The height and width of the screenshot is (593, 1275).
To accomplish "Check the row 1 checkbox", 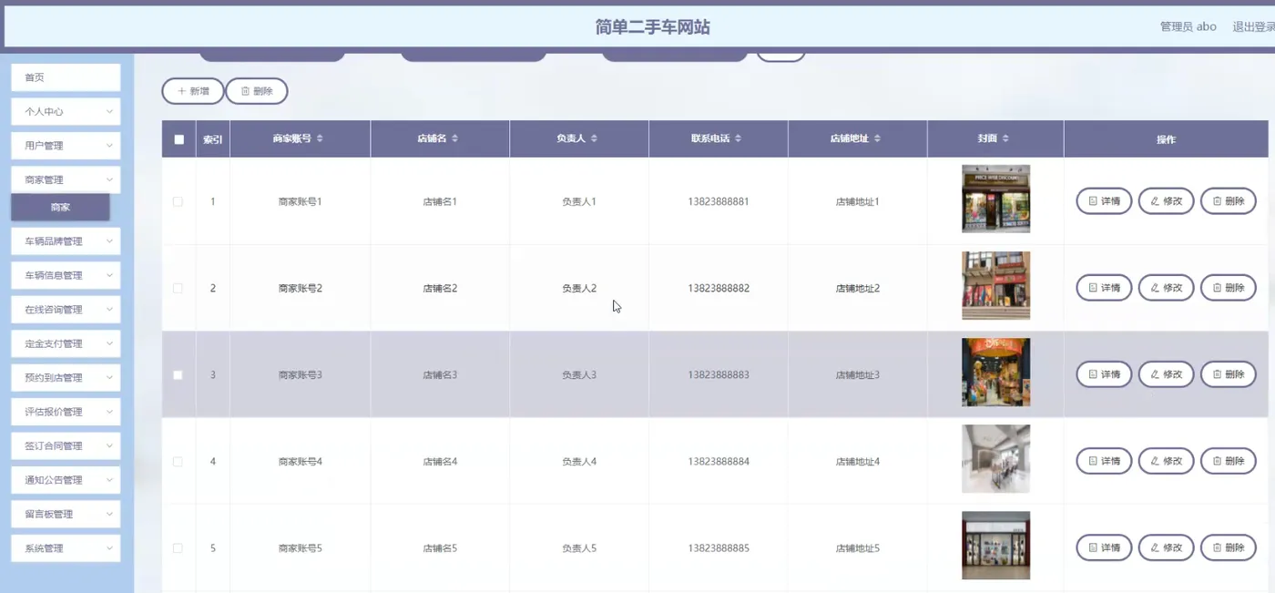I will click(178, 201).
